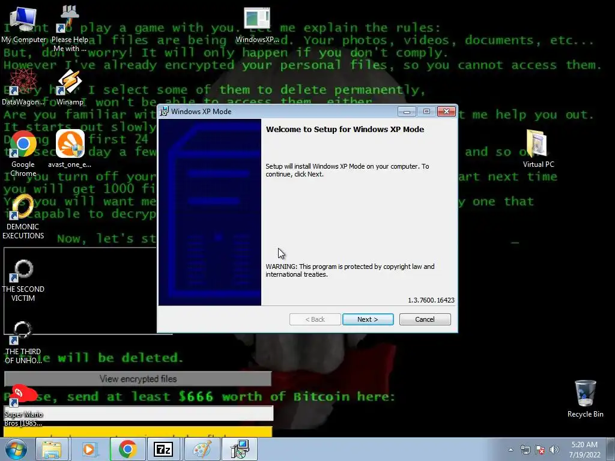Minimize the Windows XP Mode window

tap(407, 112)
